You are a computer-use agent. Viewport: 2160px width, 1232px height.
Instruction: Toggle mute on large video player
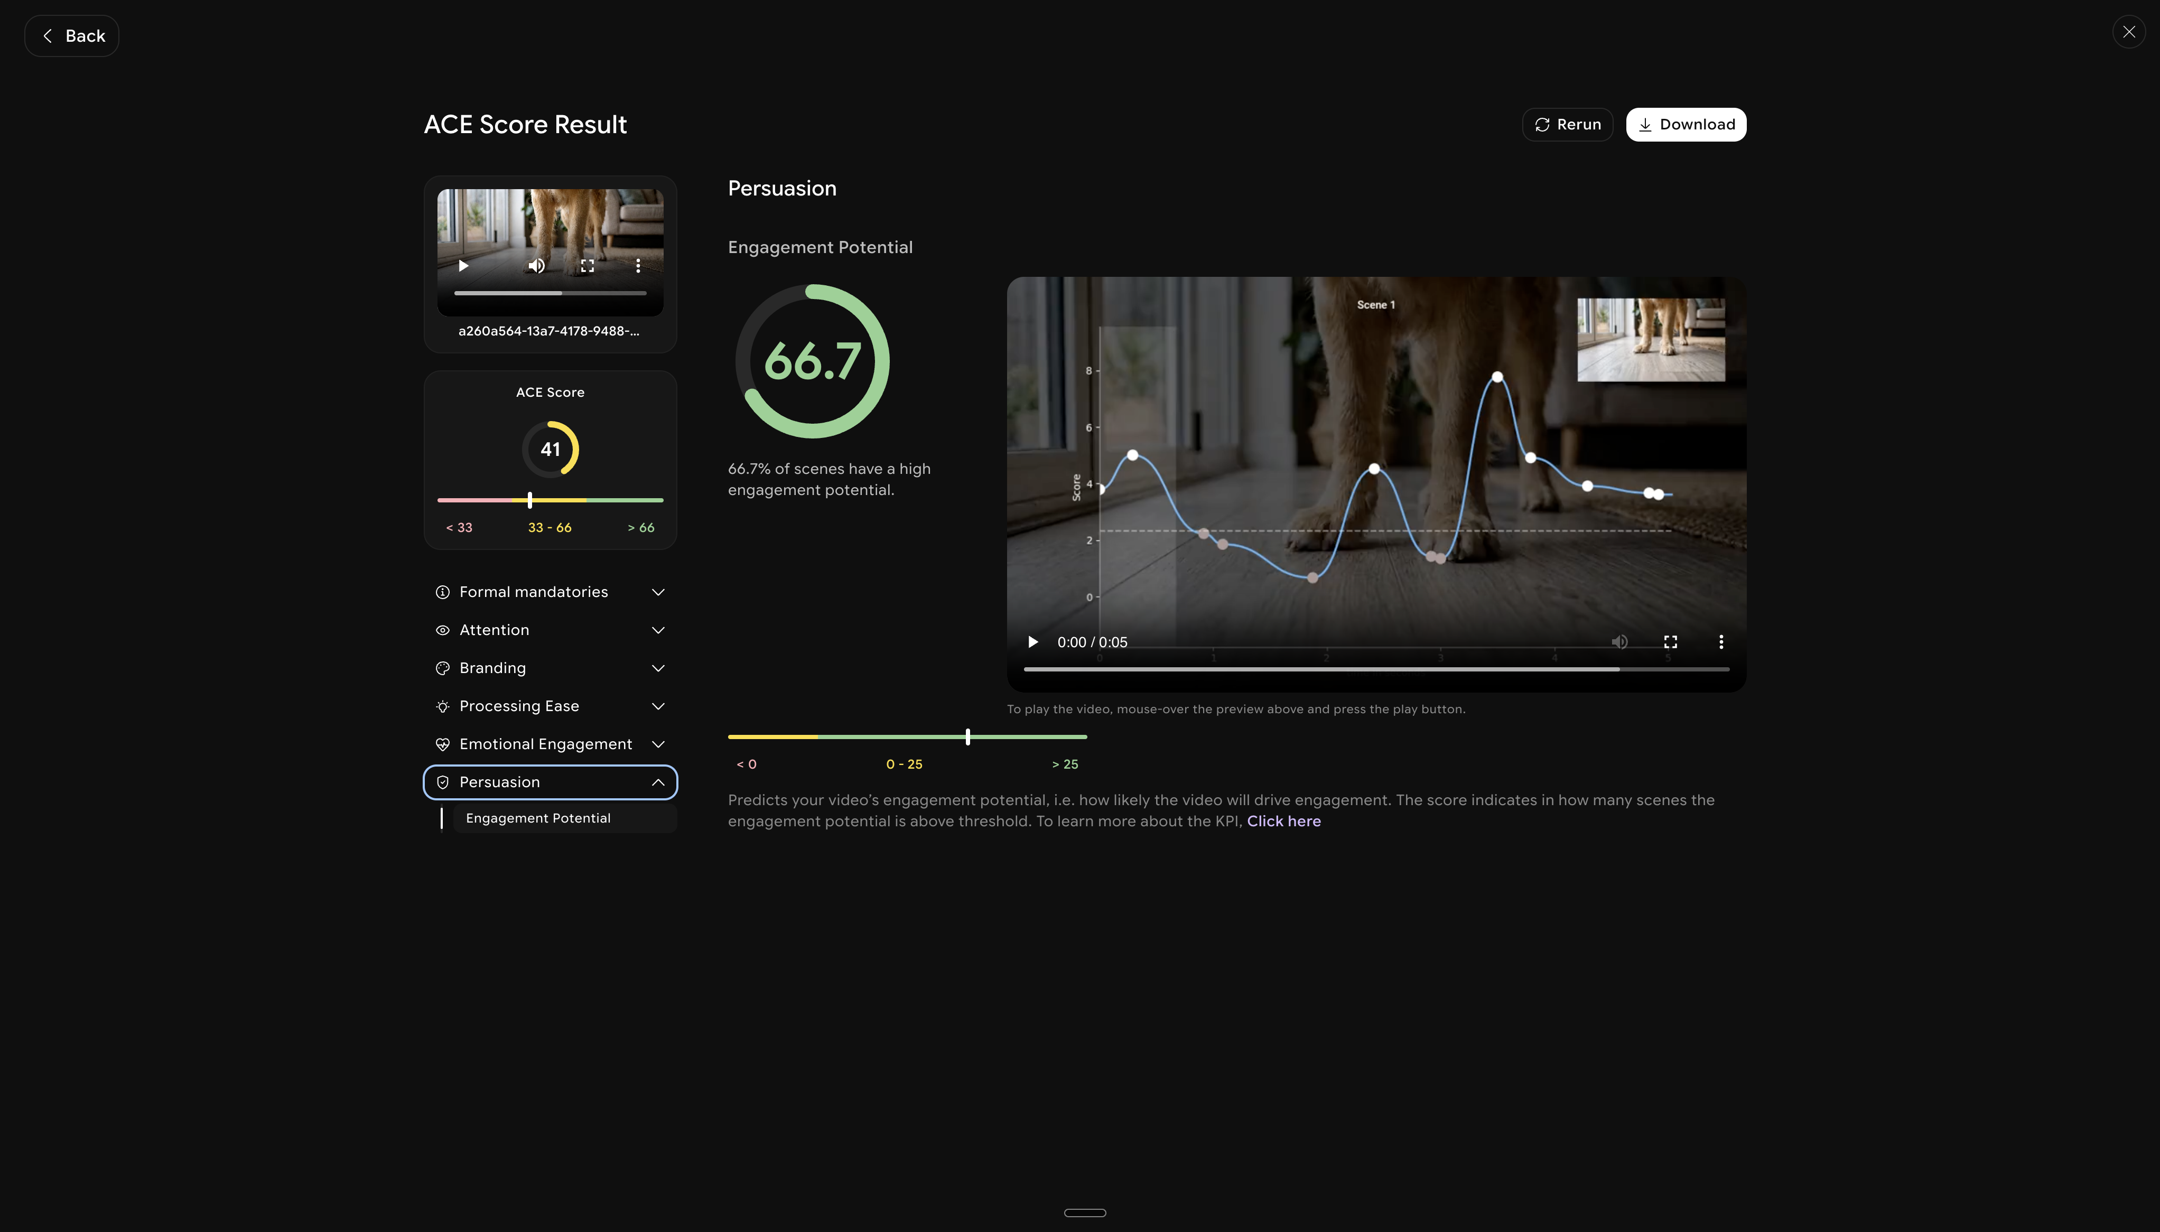click(x=1619, y=642)
